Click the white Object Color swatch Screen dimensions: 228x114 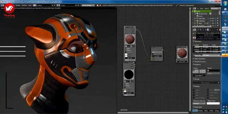tap(213, 103)
